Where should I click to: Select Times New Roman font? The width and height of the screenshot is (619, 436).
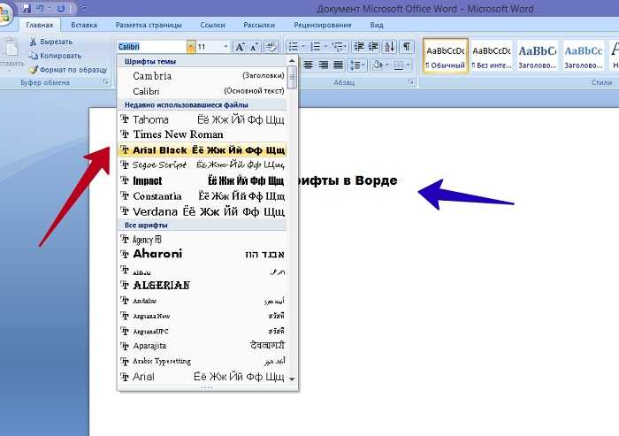[x=203, y=134]
